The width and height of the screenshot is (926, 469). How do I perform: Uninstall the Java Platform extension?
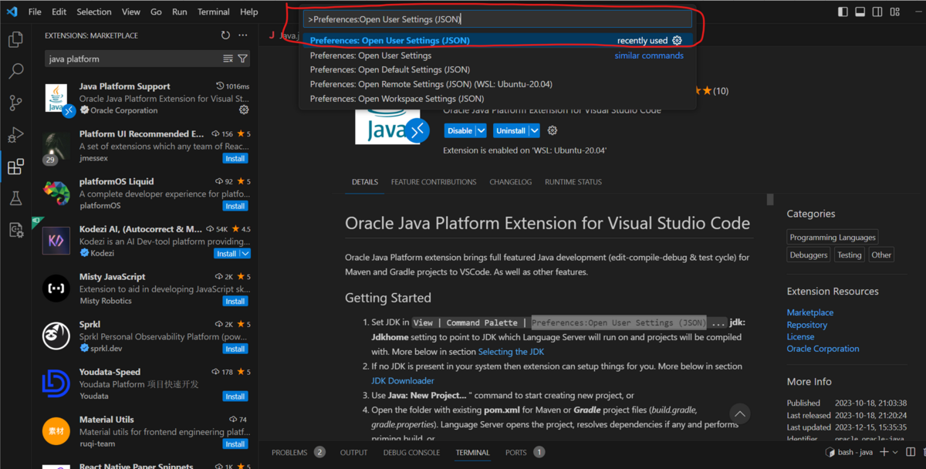[x=511, y=131]
